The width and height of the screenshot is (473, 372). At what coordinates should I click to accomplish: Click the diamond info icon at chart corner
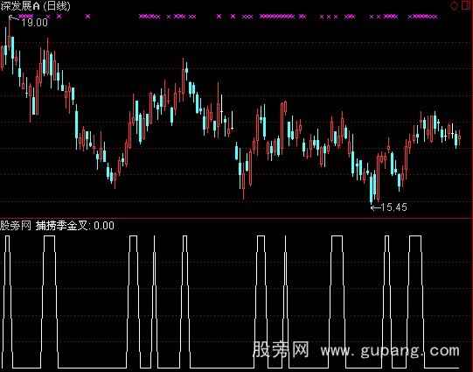454,6
